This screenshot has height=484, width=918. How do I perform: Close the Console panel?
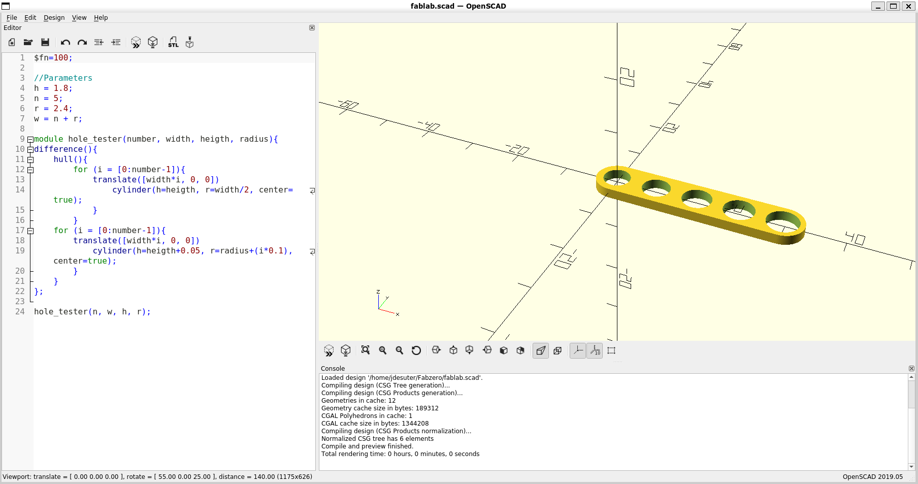(x=911, y=369)
